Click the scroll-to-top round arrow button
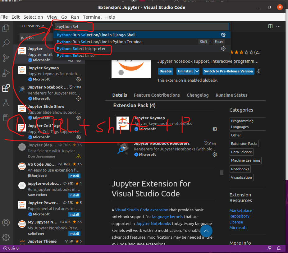288x253 pixels. coord(206,231)
